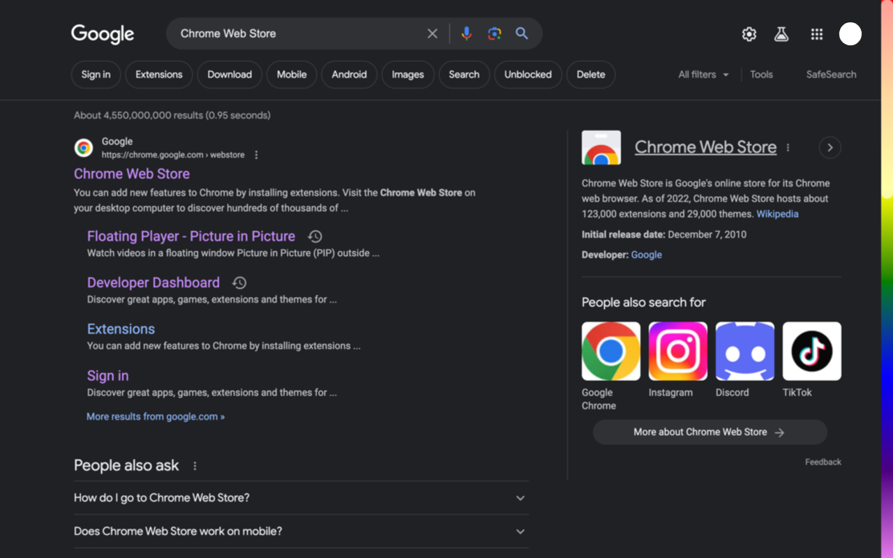
Task: Select the Discord icon under People also search for
Action: (x=744, y=351)
